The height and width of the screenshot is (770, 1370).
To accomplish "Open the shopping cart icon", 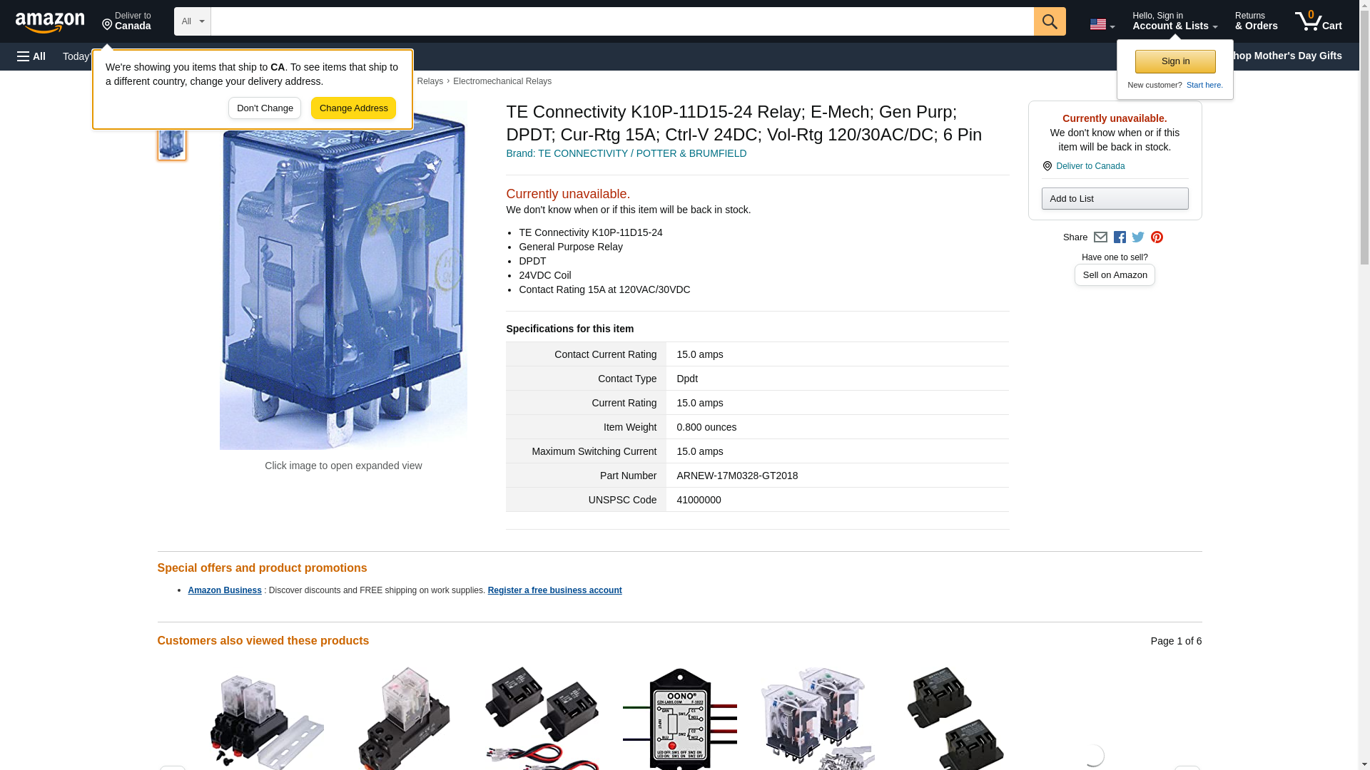I will click(1319, 21).
